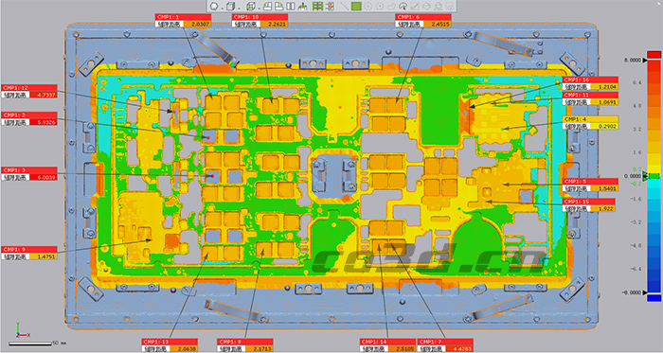Click the grayed fill bucket toolbar icon

click(438, 6)
